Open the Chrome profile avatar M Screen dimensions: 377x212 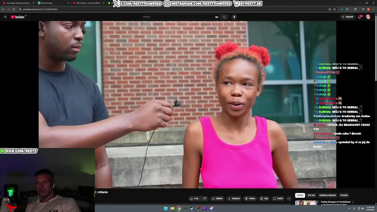pos(368,9)
